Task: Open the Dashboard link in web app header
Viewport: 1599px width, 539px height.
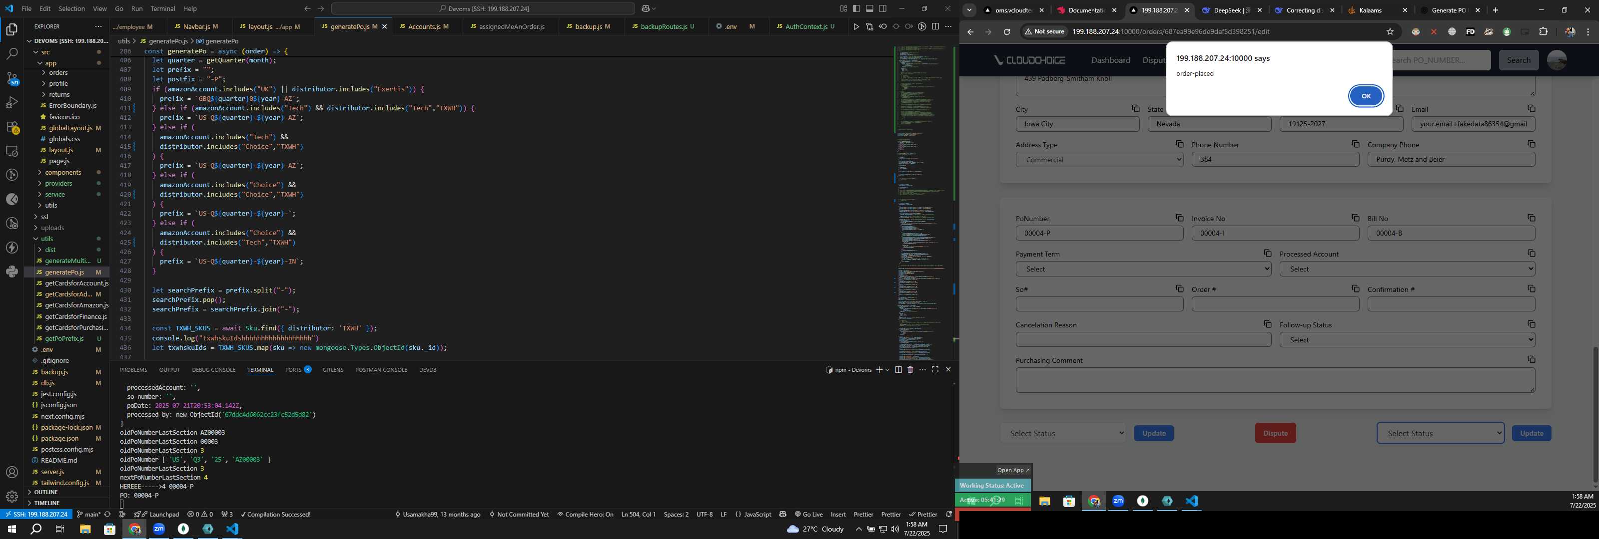Action: click(x=1110, y=60)
